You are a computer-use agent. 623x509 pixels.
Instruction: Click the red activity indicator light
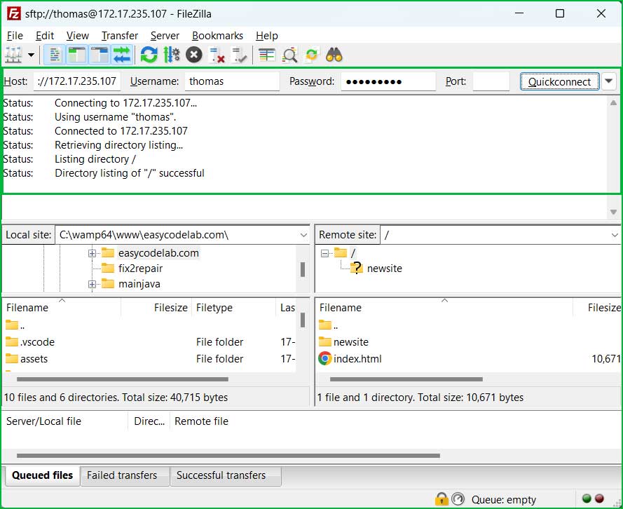pyautogui.click(x=600, y=498)
